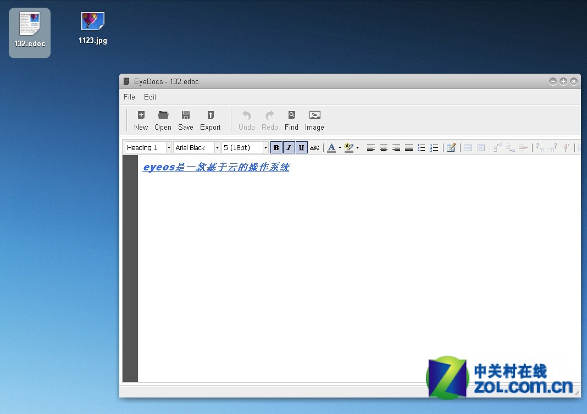The height and width of the screenshot is (414, 587).
Task: Open the text color dropdown arrow
Action: tap(340, 147)
